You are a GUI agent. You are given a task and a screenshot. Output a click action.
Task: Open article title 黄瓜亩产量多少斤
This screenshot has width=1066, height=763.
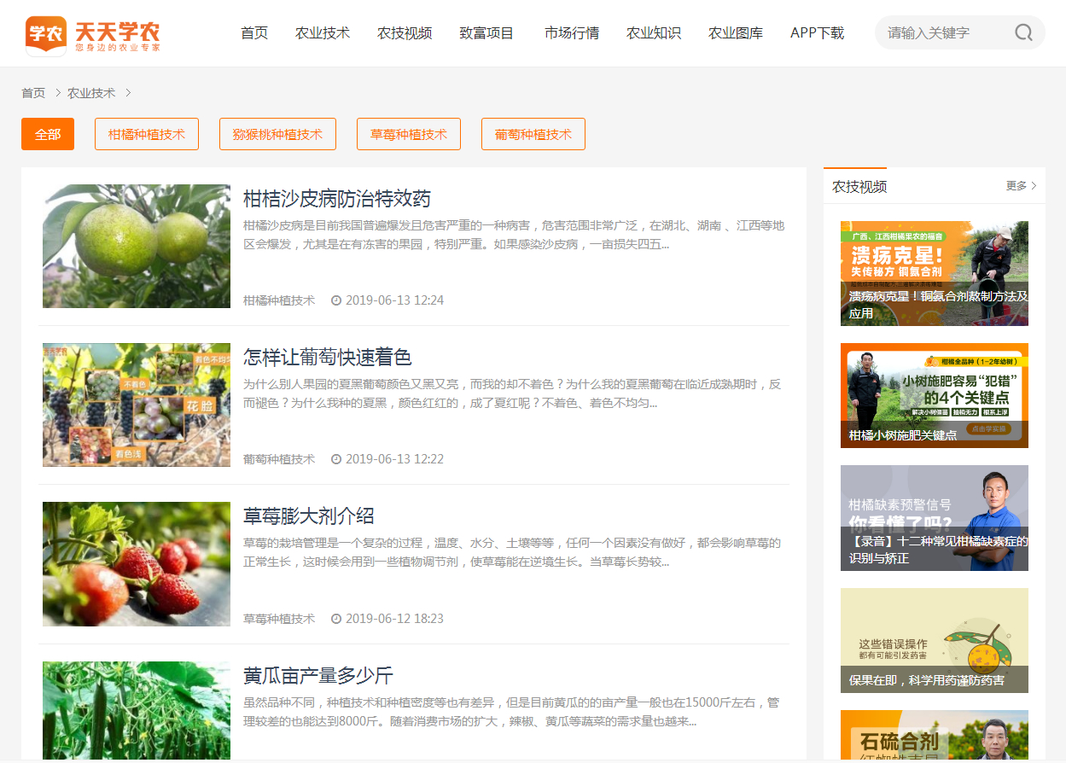coord(318,676)
